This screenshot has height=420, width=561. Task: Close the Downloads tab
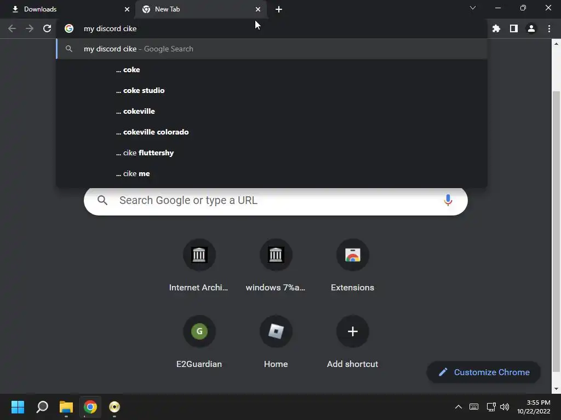click(127, 9)
